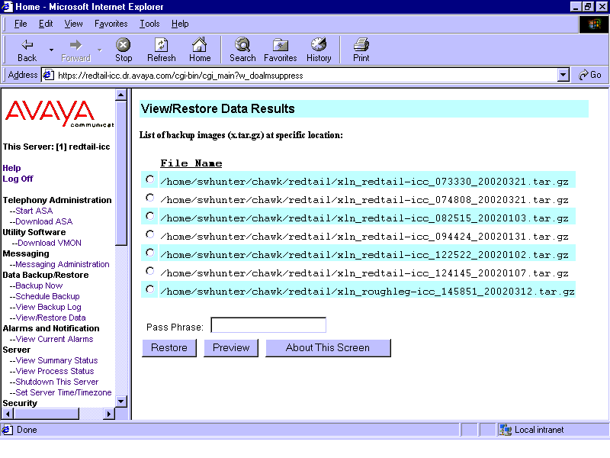This screenshot has height=458, width=610.
Task: Click the Local intranet zone icon
Action: pyautogui.click(x=505, y=430)
